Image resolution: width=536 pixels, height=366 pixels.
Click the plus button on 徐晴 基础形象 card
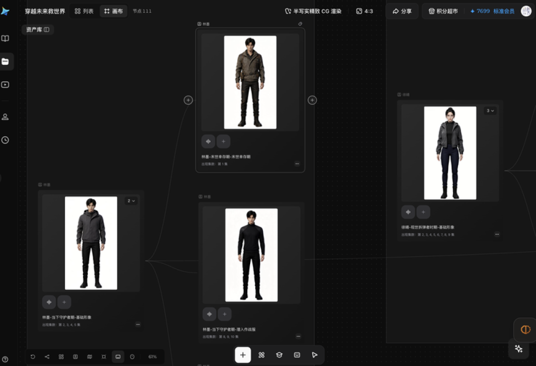click(x=423, y=212)
